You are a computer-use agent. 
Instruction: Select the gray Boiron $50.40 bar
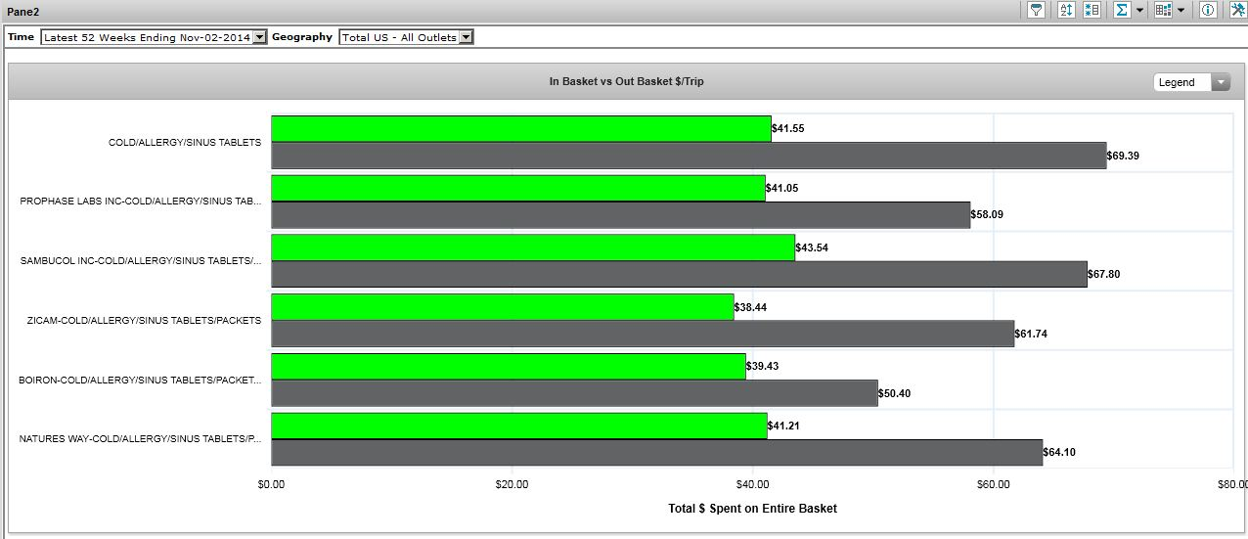tap(573, 393)
